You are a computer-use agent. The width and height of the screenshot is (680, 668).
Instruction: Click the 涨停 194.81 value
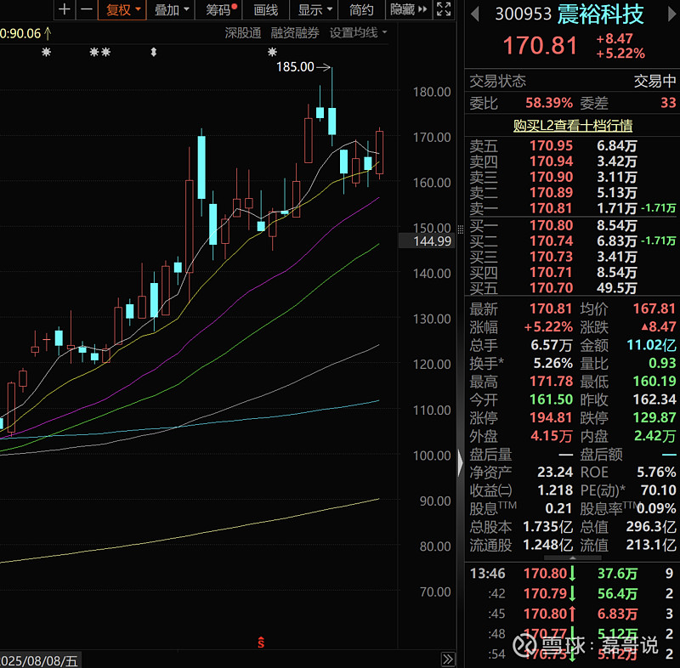[551, 418]
